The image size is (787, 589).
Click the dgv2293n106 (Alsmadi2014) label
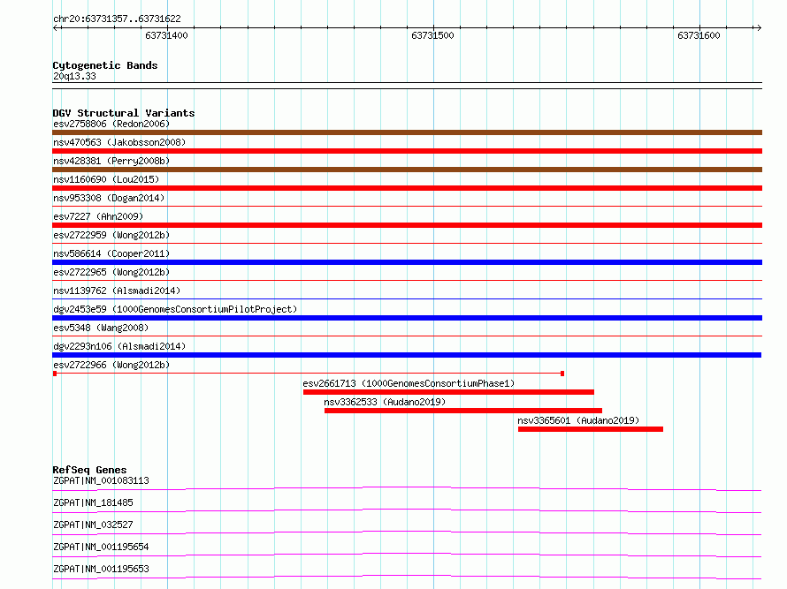click(119, 346)
